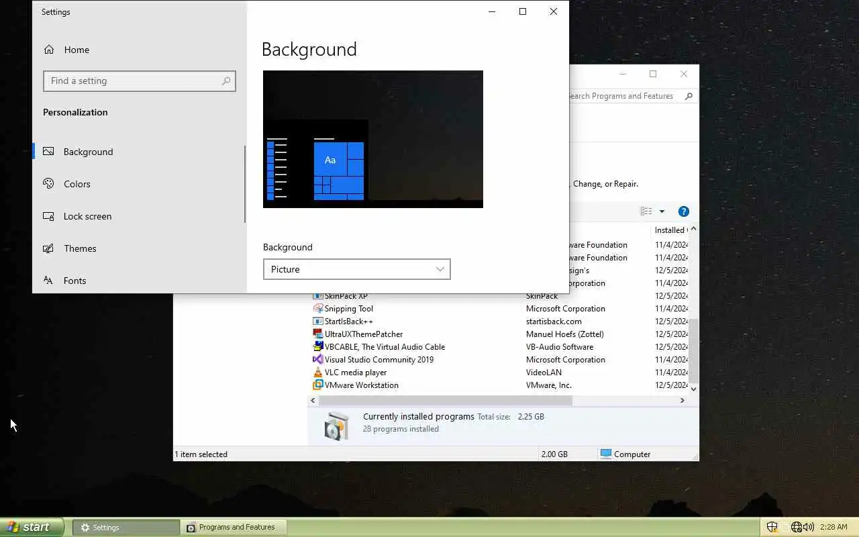Screen dimensions: 859x537
Task: Click the volume speaker tray icon
Action: [809, 527]
